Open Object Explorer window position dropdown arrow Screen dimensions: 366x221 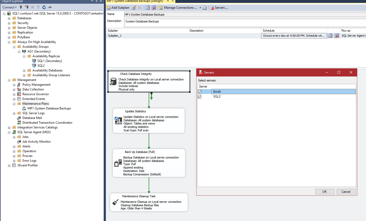point(92,1)
